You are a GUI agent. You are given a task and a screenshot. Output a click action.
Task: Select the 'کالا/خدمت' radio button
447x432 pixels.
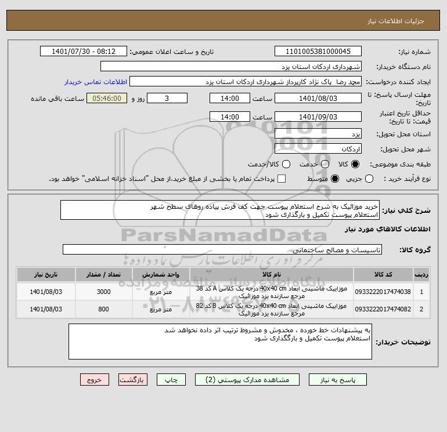pyautogui.click(x=286, y=164)
